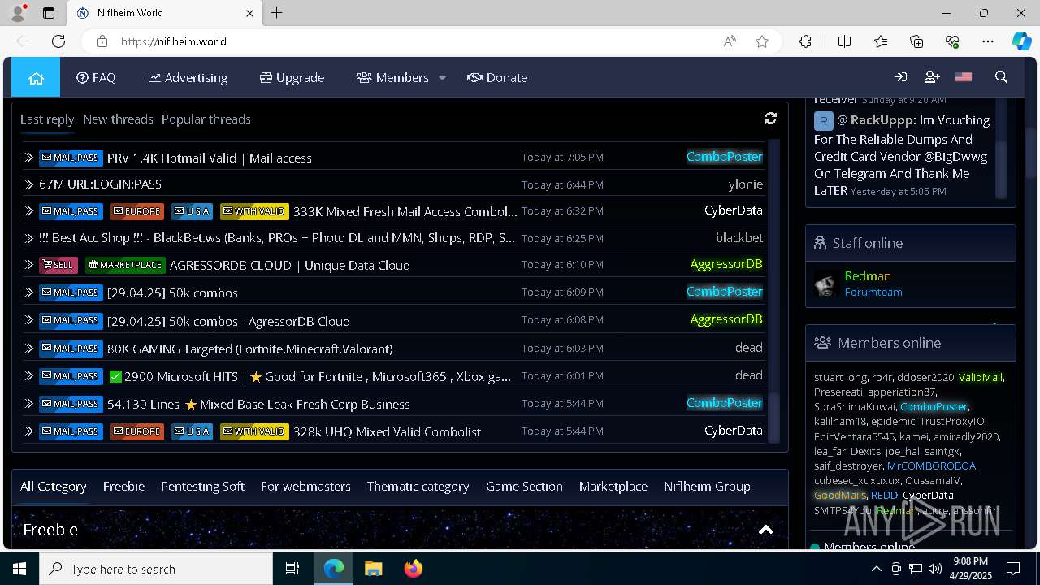The height and width of the screenshot is (585, 1040).
Task: Open the Upgrade page
Action: (x=292, y=77)
